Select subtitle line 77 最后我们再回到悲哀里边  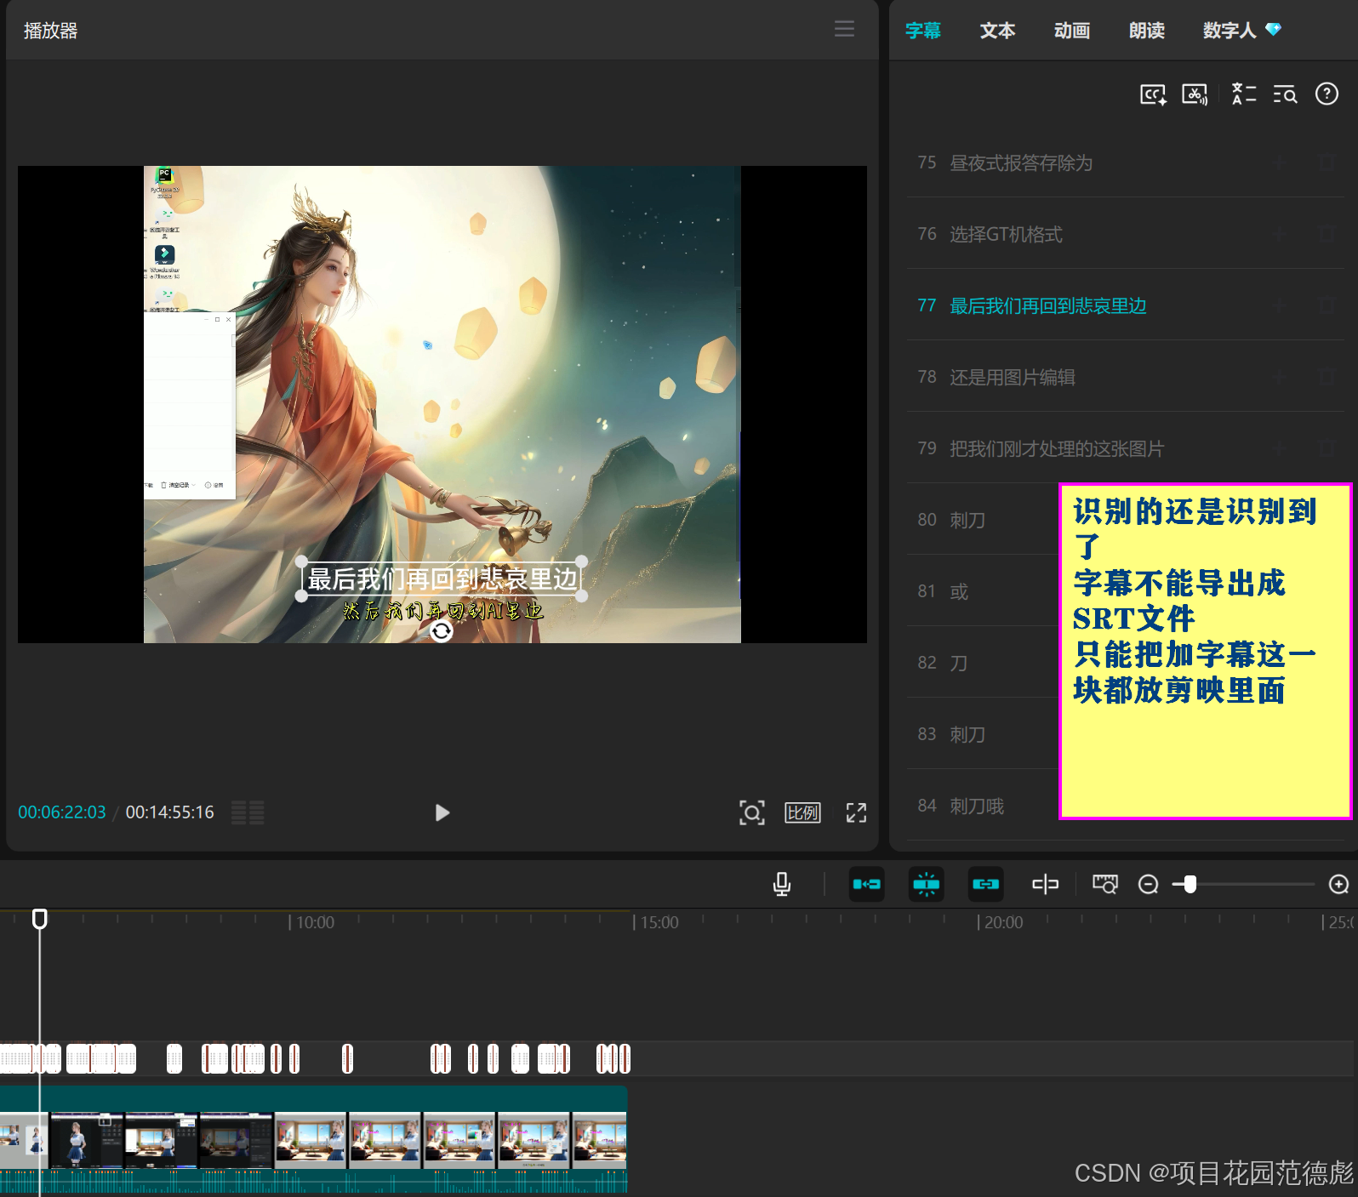[1126, 305]
